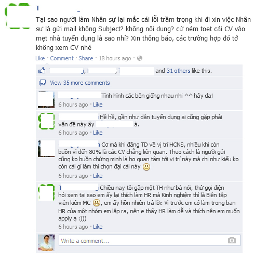Open your own avatar beside the comment box
Screen dimensions: 254x260
(46, 243)
